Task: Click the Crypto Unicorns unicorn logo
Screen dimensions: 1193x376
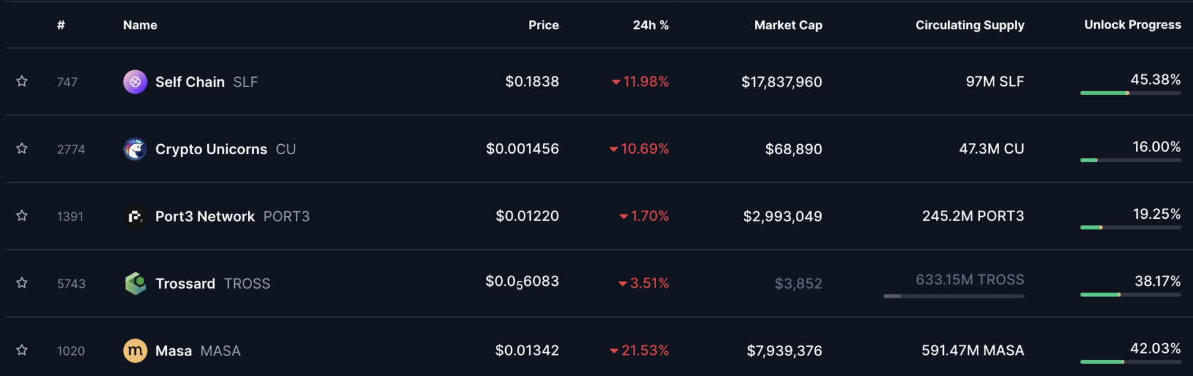Action: point(135,149)
